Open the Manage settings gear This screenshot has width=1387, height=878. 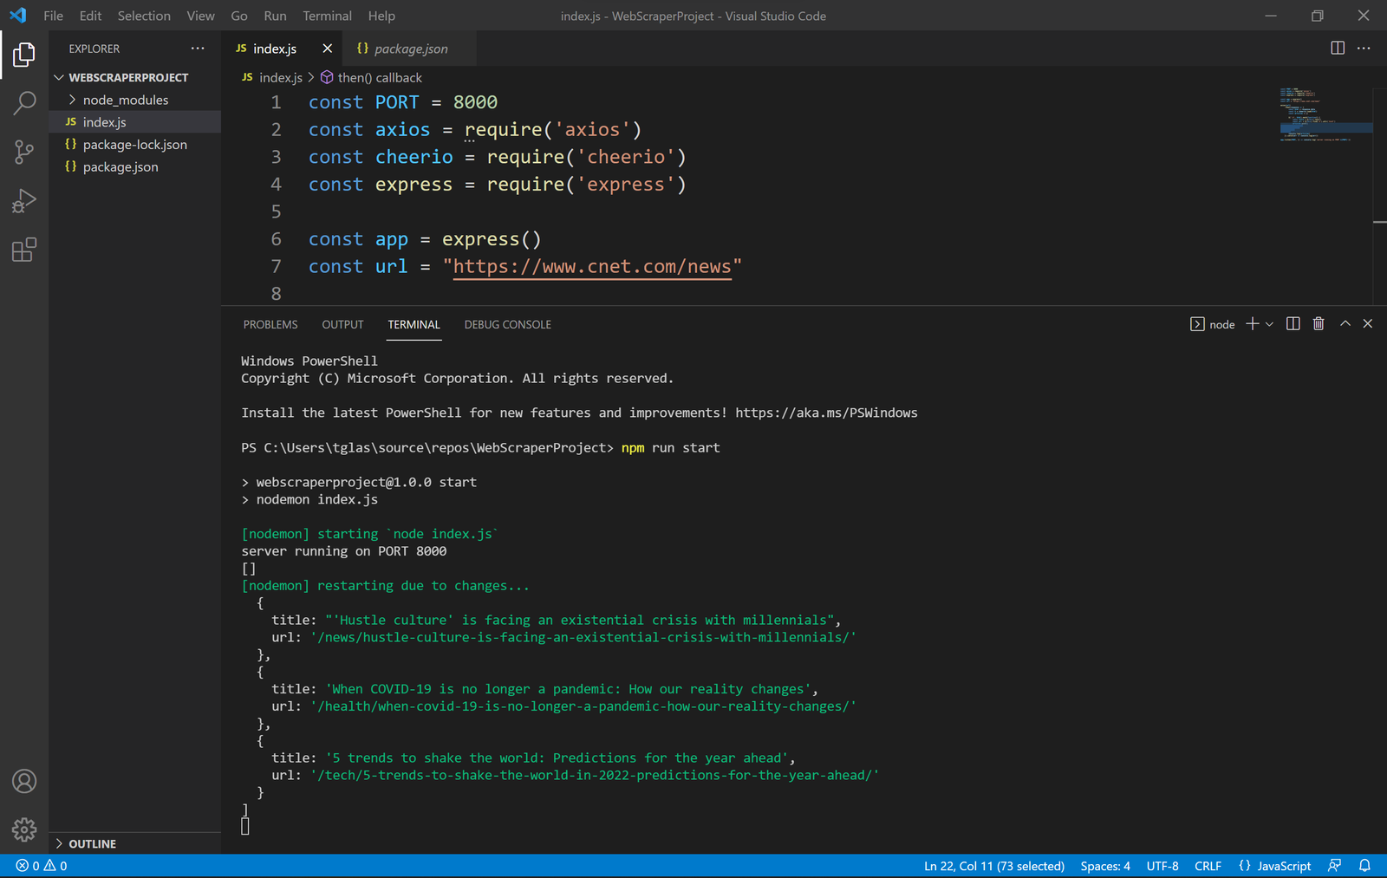tap(24, 829)
